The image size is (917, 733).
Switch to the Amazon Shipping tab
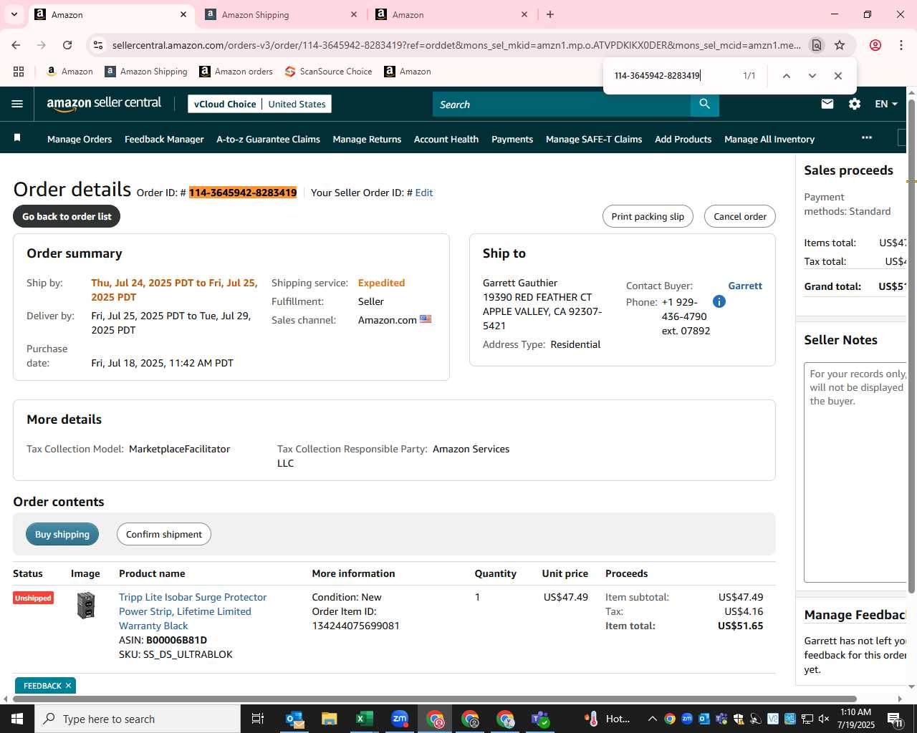pyautogui.click(x=281, y=14)
